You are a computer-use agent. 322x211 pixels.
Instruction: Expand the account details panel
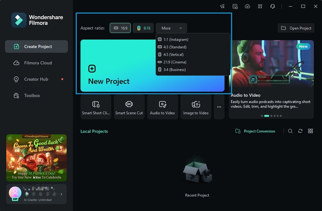[x=61, y=194]
